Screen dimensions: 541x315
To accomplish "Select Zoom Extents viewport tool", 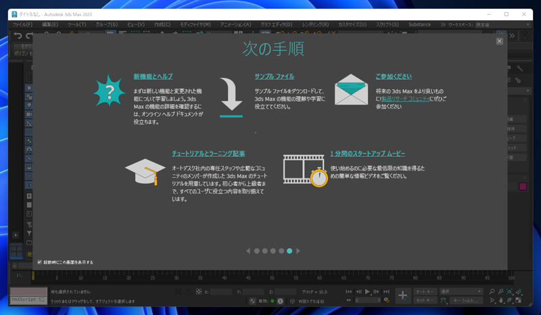I will tap(510, 291).
